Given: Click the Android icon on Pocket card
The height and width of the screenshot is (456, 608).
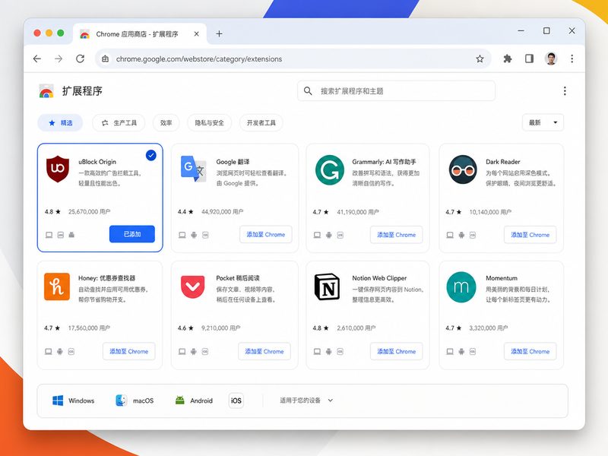Looking at the screenshot, I should (194, 352).
